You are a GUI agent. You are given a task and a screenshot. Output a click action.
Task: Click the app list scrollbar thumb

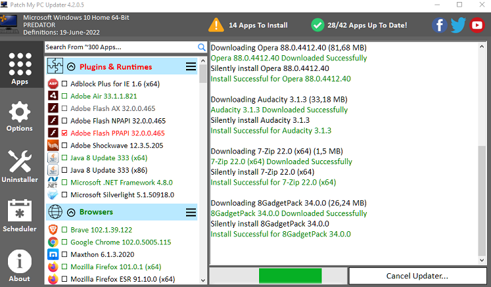(x=203, y=74)
